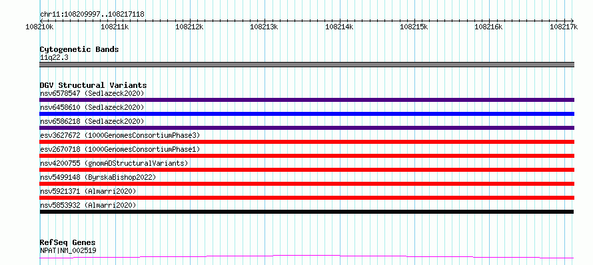This screenshot has width=593, height=265.
Task: Open variant label nsv6586218 (Sedlazeck2020)
Action: click(x=92, y=121)
